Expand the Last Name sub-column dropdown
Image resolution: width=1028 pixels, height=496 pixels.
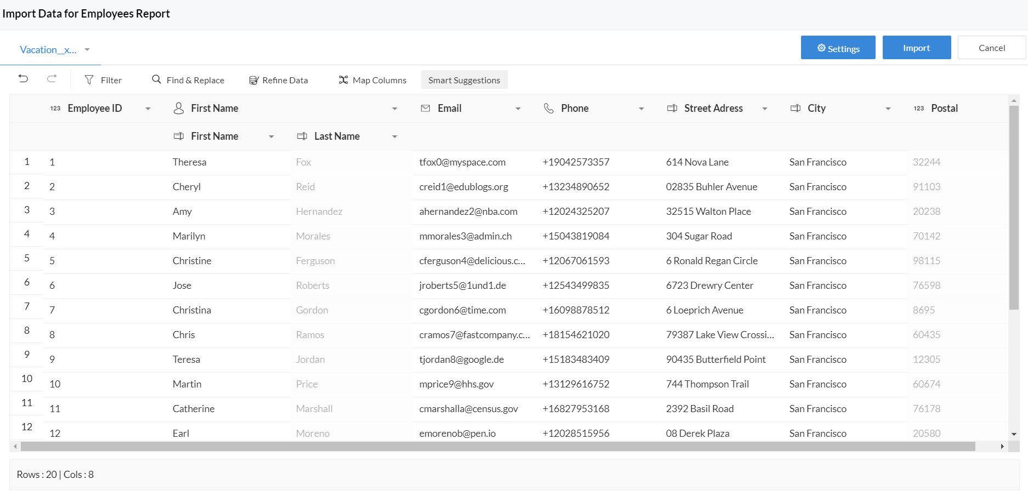tap(395, 136)
